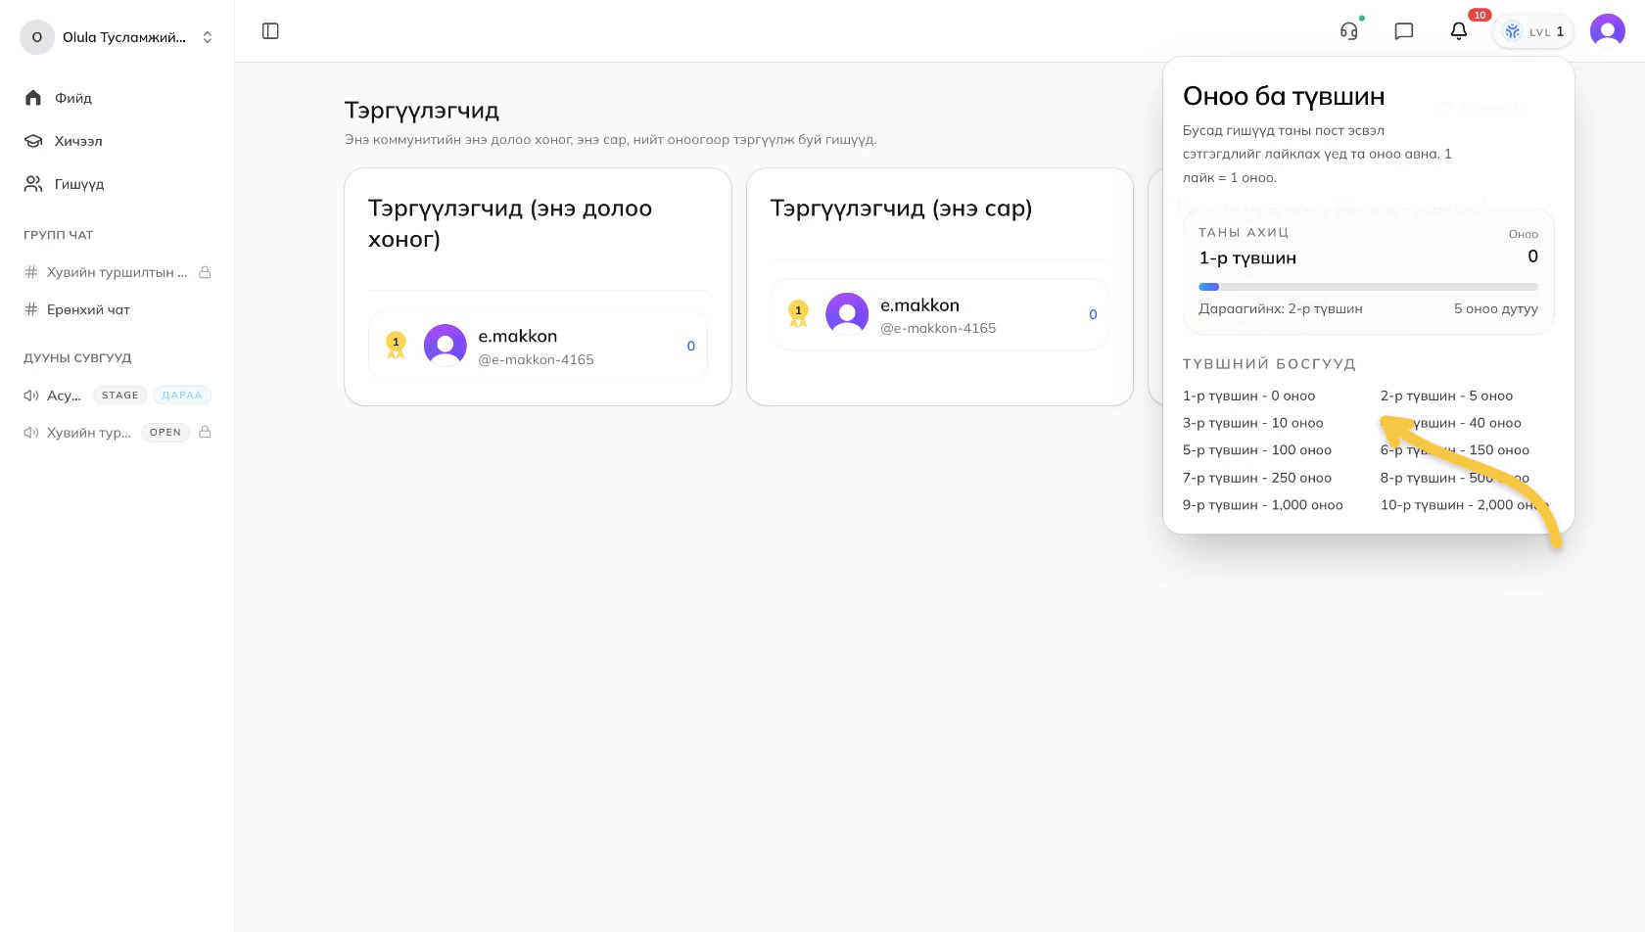1645x932 pixels.
Task: Click the 3-р түвшин - 10 оноо entry
Action: [x=1253, y=423]
